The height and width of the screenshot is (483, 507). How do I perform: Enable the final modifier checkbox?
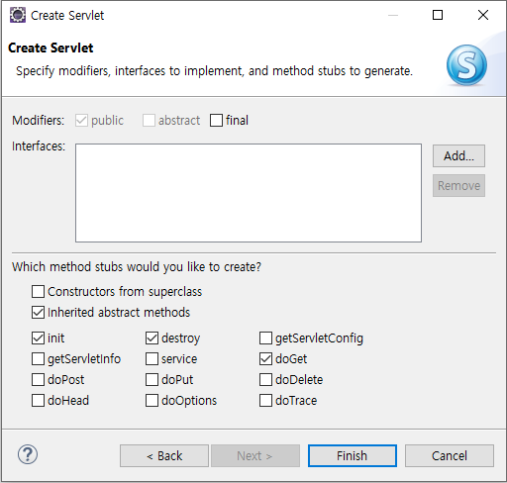216,121
